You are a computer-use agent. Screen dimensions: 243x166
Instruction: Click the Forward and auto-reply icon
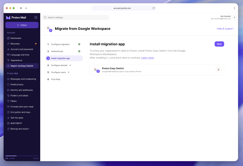8,107
